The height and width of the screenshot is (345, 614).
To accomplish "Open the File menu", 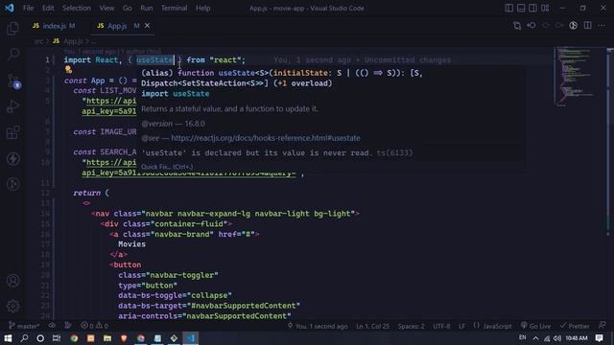I will click(28, 8).
